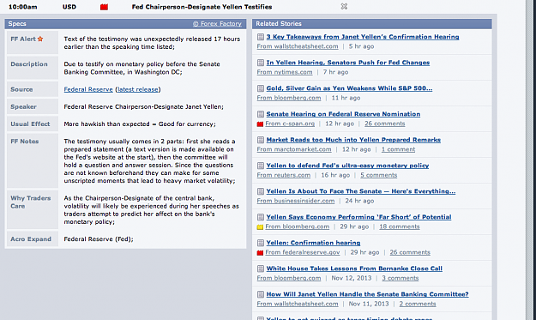The width and height of the screenshot is (536, 320).
Task: Open the 26 comments link of the c-span.org story
Action: pos(384,124)
